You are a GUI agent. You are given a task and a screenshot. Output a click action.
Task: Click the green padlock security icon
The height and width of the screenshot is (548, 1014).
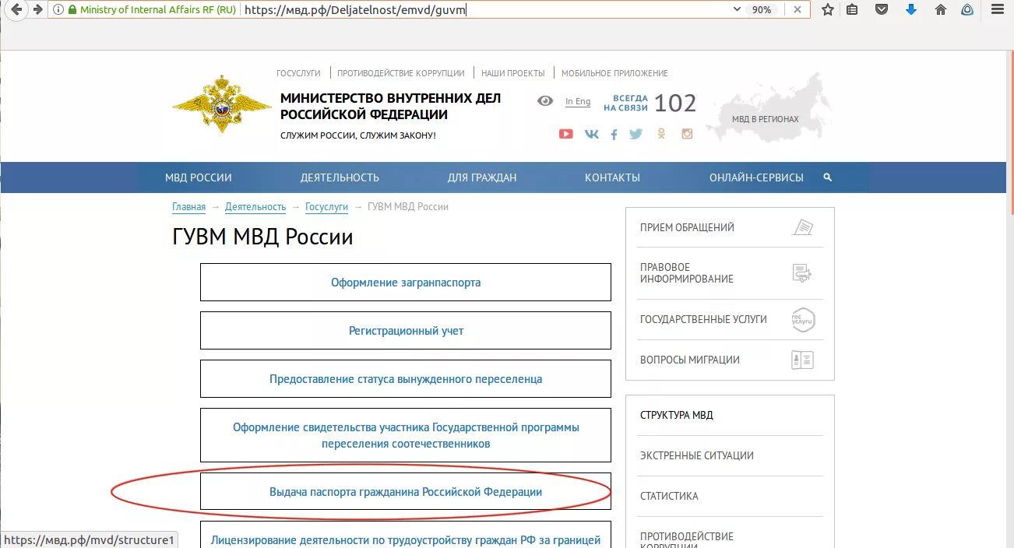coord(72,10)
